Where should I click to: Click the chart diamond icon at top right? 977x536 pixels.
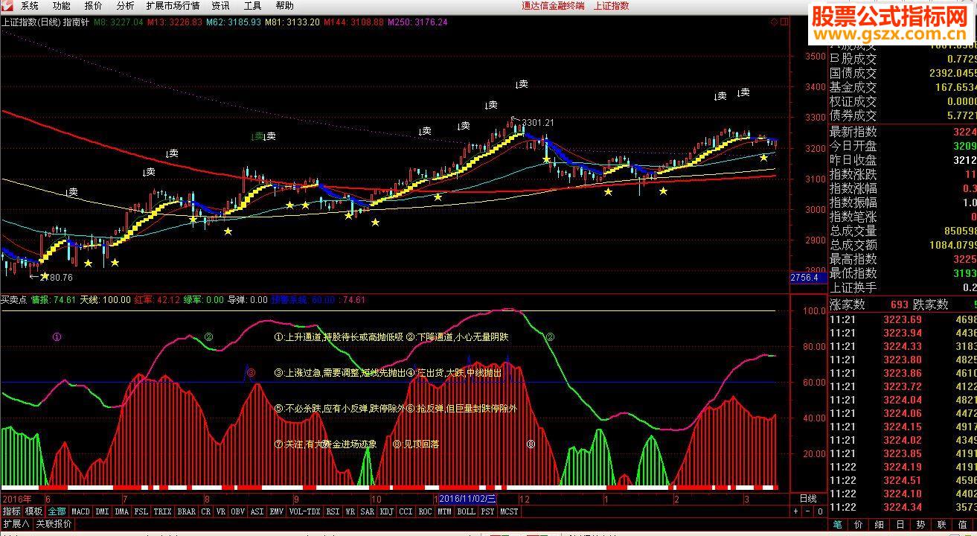774,22
